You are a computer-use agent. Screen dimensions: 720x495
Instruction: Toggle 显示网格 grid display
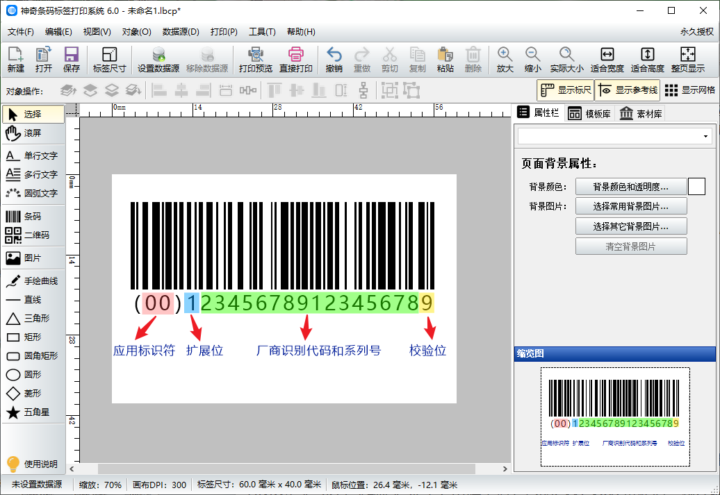pyautogui.click(x=689, y=90)
